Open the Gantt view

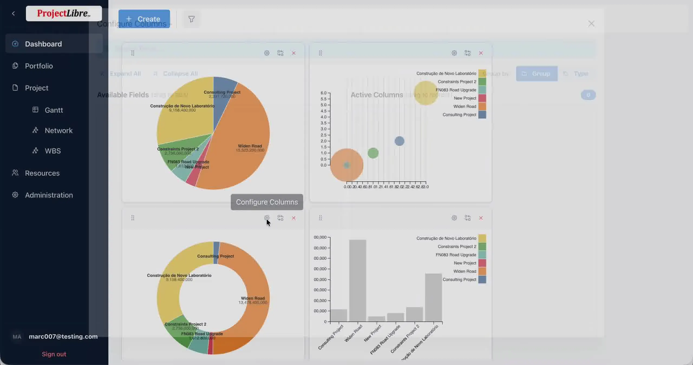(x=54, y=110)
